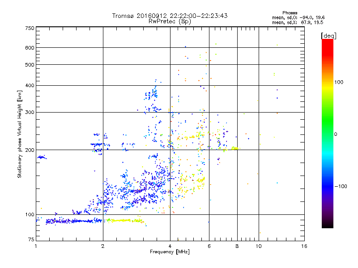Click the black bottom of the colorbar
Image resolution: width=358 pixels, height=268 pixels.
click(328, 226)
